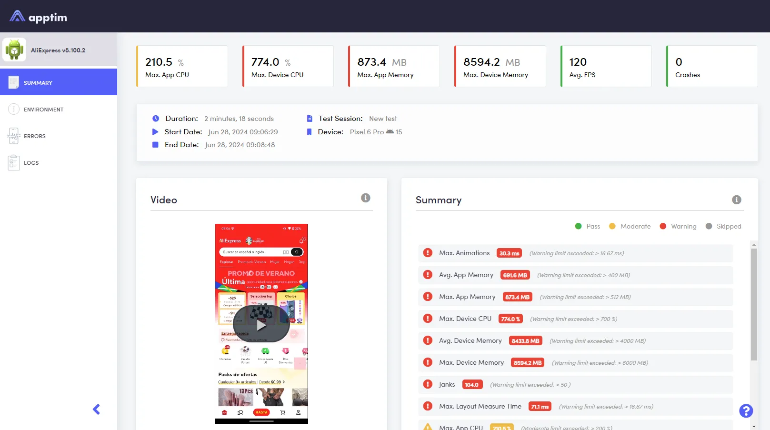Click the 774.0 % Max. Device CPU badge
The width and height of the screenshot is (770, 430).
[x=510, y=319]
